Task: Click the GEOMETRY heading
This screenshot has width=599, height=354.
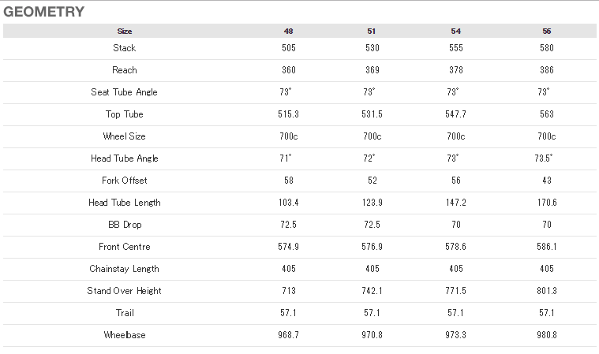Action: point(44,12)
